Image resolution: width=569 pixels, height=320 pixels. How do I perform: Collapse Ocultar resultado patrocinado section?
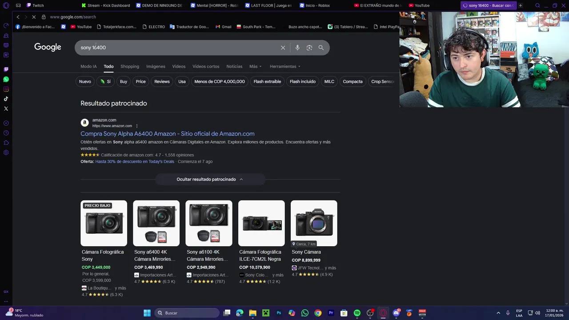coord(210,179)
